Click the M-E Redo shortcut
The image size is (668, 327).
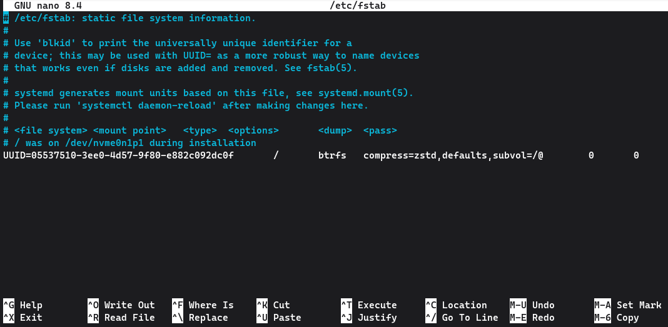tap(532, 318)
